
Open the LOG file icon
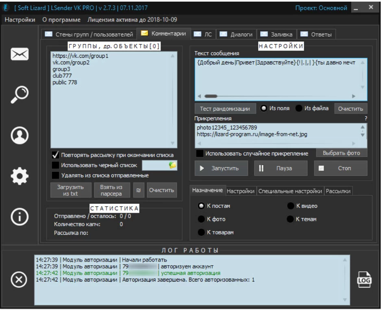tap(364, 279)
